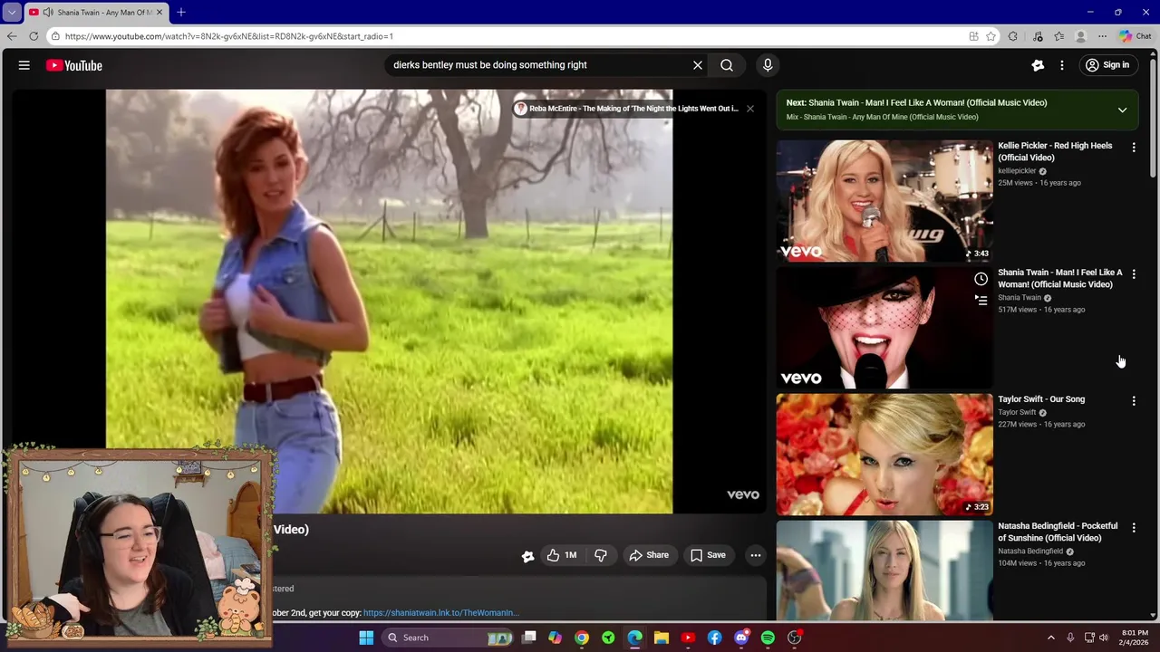Dislike the current video
The image size is (1160, 652).
[601, 555]
